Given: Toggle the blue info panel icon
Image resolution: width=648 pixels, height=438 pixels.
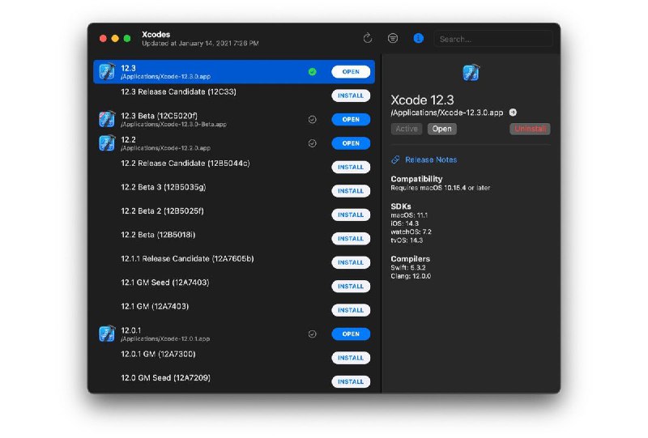Looking at the screenshot, I should (418, 38).
